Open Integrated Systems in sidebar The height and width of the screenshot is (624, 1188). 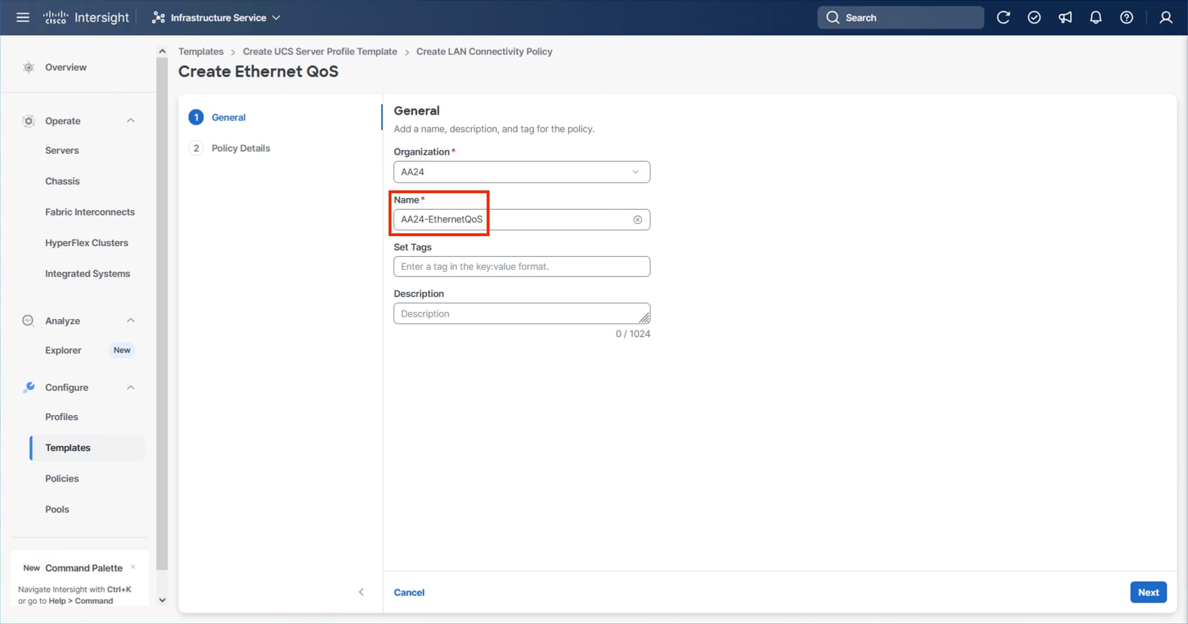(x=87, y=273)
